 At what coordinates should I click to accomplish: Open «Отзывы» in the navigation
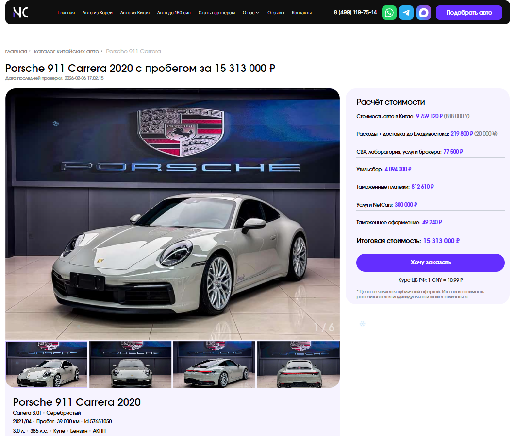pos(276,13)
